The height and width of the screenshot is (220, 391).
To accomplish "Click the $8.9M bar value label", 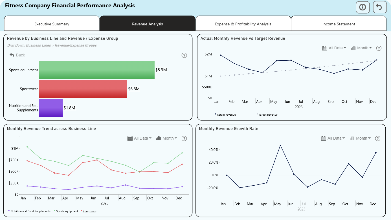I will pos(161,70).
